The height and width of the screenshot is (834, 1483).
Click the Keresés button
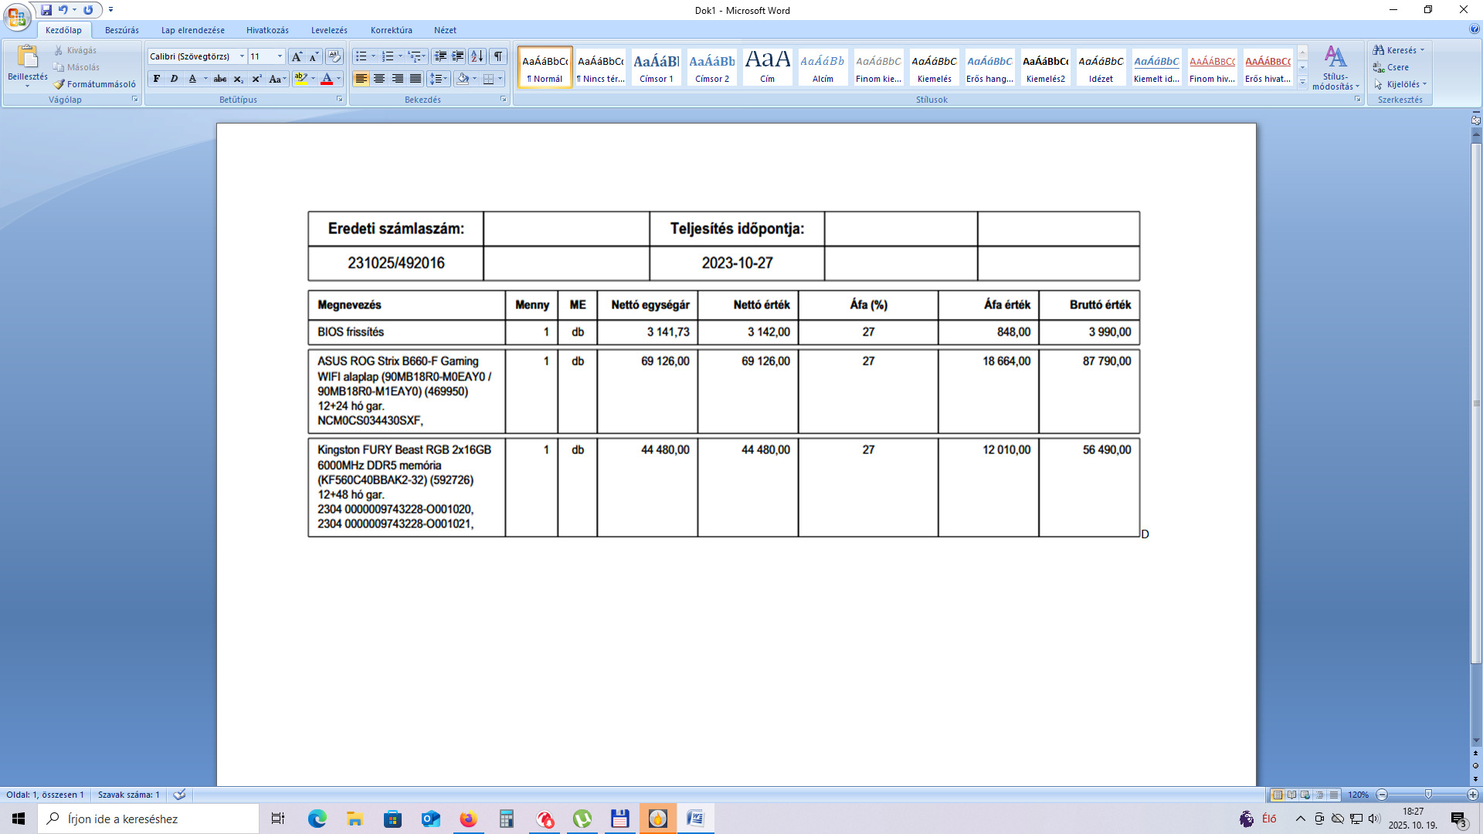pyautogui.click(x=1400, y=50)
